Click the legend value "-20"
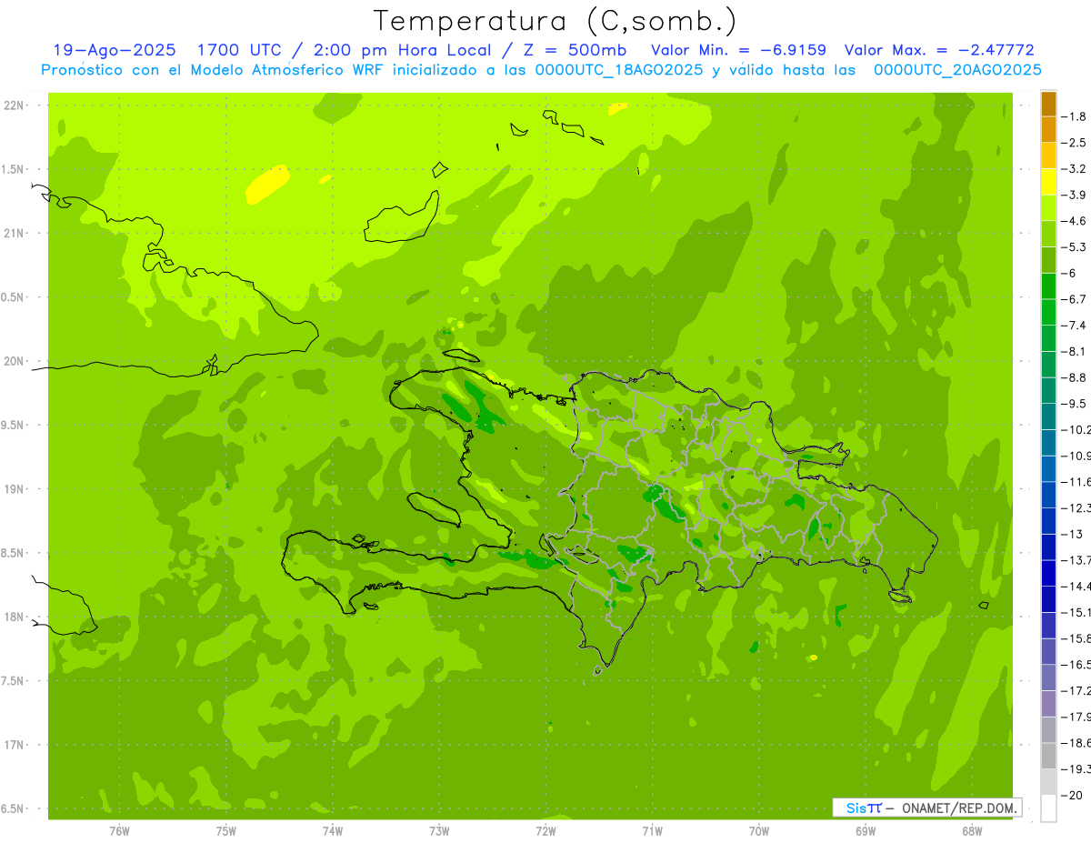Screen dimensions: 1091x843 click(x=1073, y=796)
